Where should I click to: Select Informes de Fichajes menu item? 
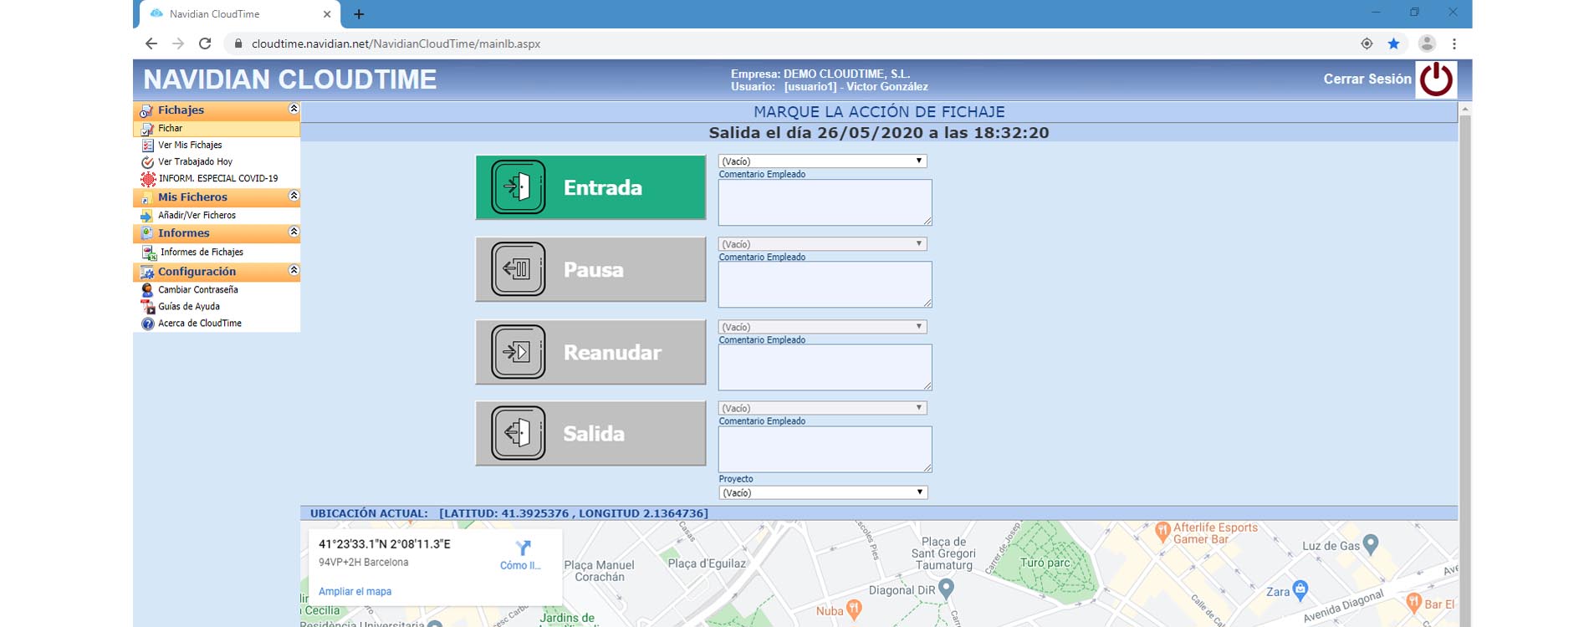(x=202, y=252)
